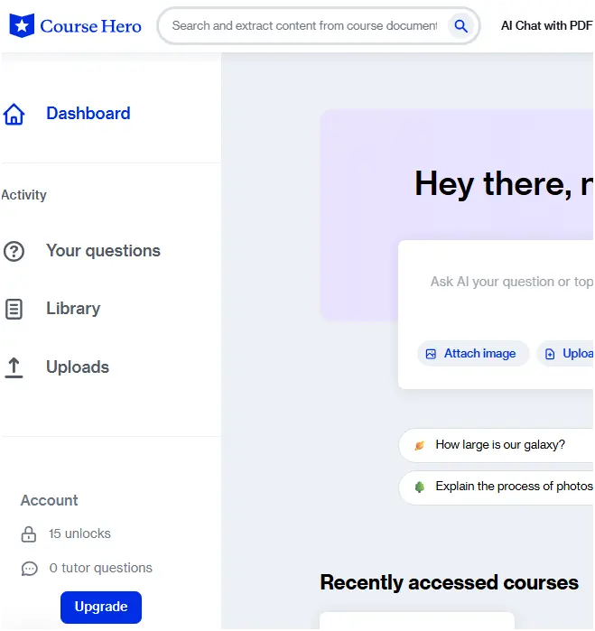Open the first recently accessed course card
The width and height of the screenshot is (595, 631).
click(x=417, y=621)
